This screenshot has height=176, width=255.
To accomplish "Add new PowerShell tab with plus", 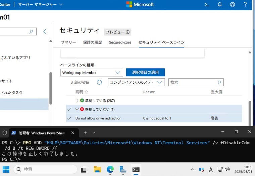I will (x=85, y=133).
